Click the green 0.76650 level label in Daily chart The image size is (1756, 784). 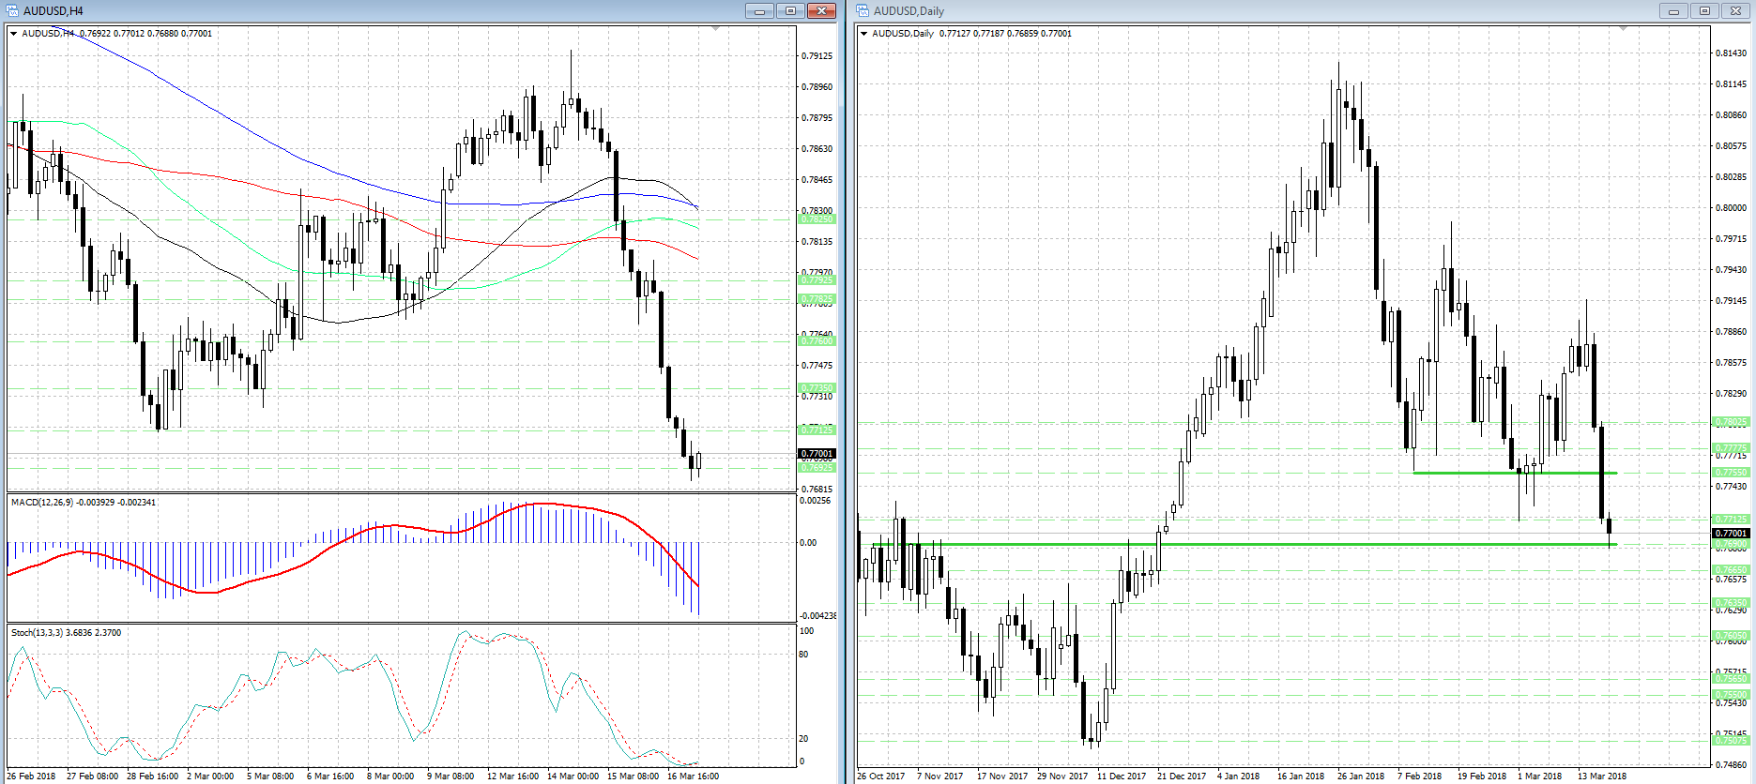(1731, 570)
